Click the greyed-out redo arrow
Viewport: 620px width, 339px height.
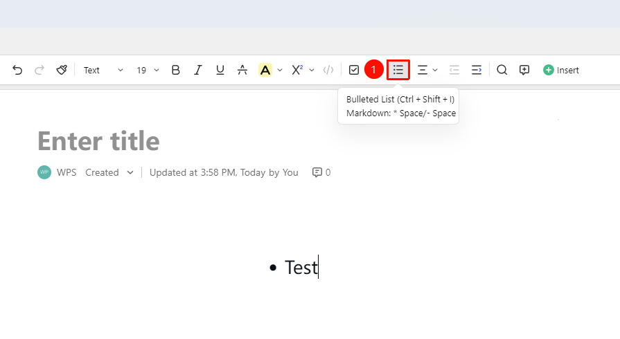click(39, 70)
